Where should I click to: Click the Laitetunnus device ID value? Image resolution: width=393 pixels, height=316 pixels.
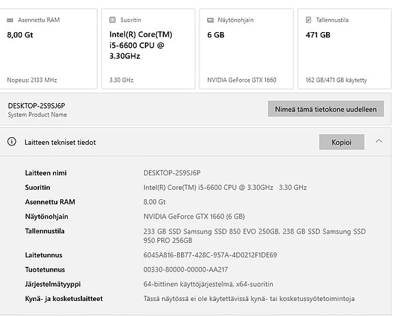[x=210, y=255]
